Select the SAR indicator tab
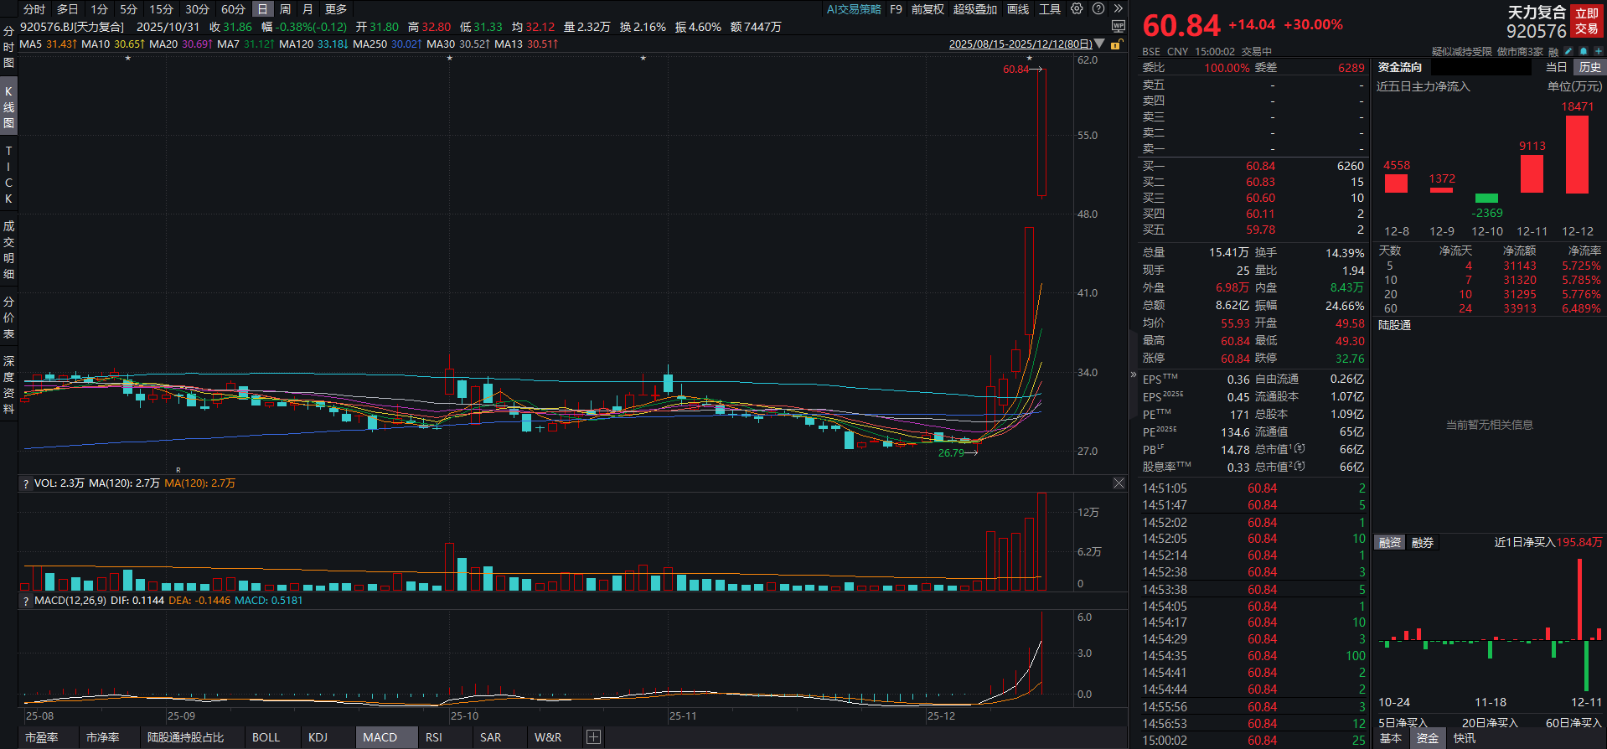1607x749 pixels. click(490, 737)
